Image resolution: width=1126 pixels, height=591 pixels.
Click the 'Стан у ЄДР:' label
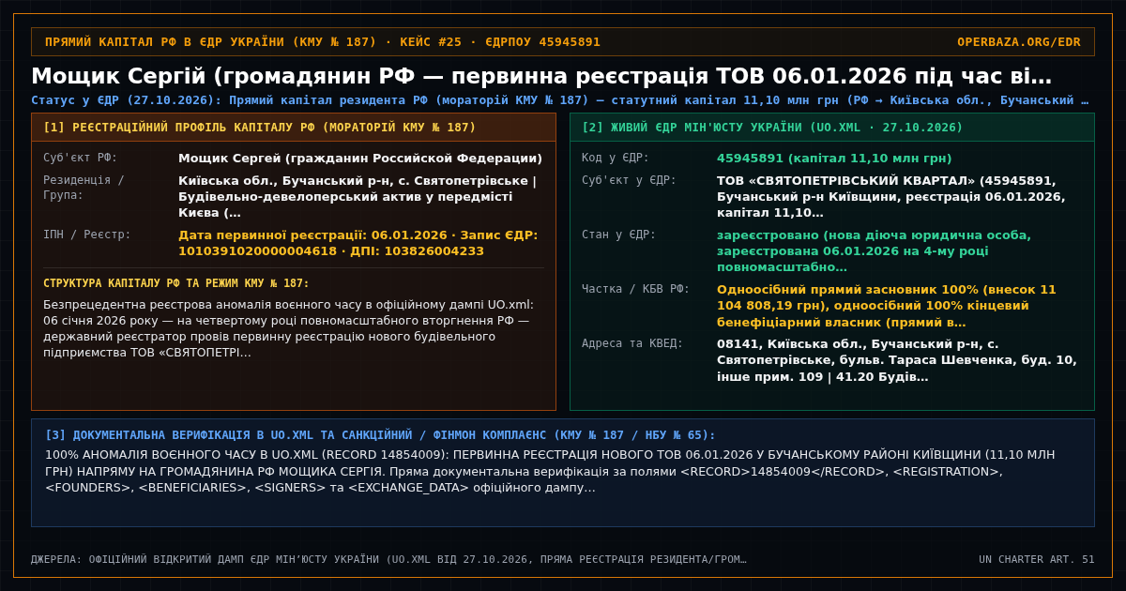[x=619, y=235]
